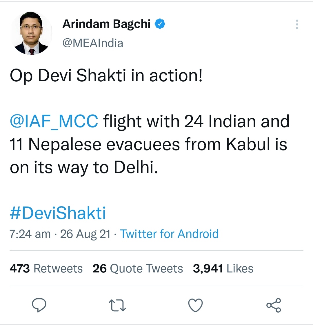Show the 3,941 Likes list

coord(223,268)
